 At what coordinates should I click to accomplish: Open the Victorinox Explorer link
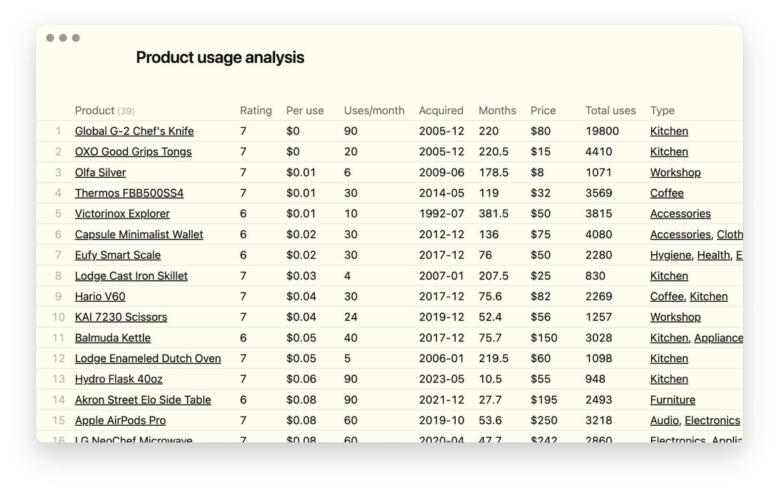tap(123, 214)
